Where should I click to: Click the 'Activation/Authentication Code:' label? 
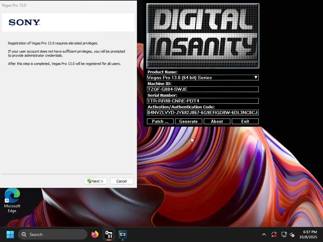(181, 107)
